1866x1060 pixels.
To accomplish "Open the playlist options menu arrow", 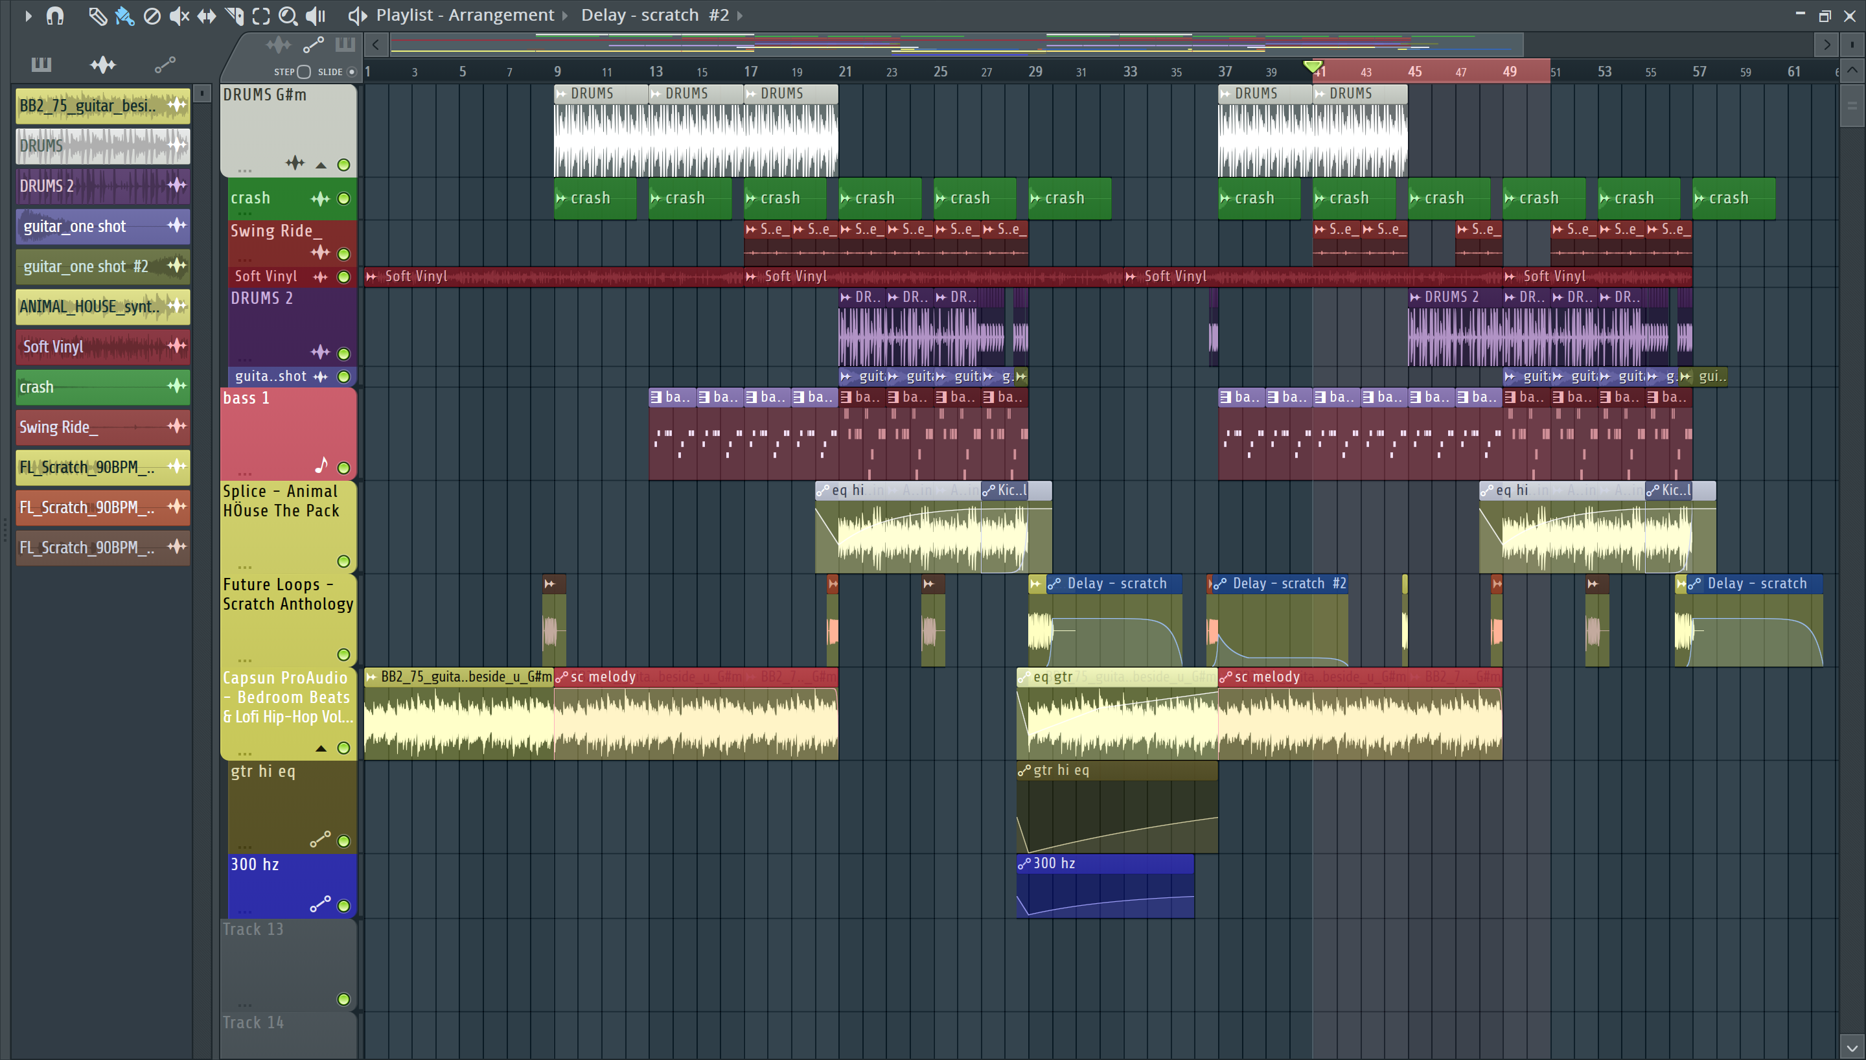I will click(28, 16).
